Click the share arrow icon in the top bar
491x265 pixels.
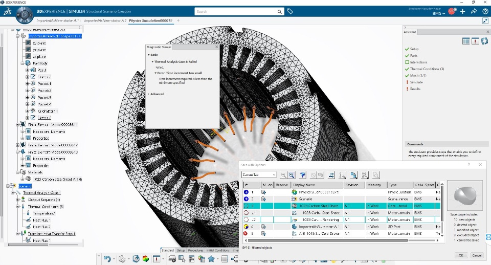pos(474,11)
